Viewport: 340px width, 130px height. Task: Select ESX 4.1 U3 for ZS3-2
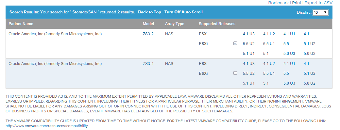coord(249,34)
